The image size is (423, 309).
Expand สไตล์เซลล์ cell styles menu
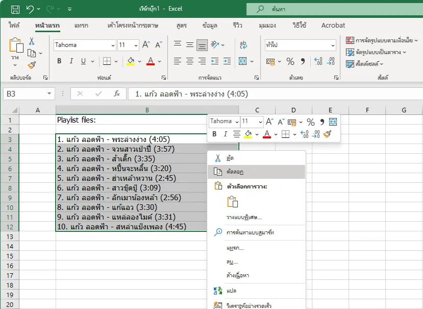point(364,64)
